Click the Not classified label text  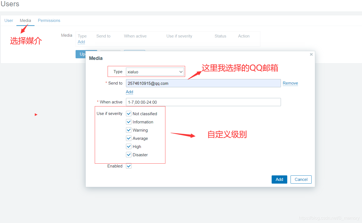tap(145, 114)
